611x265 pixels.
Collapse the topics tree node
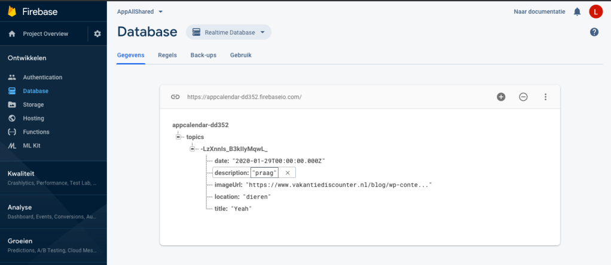point(178,137)
